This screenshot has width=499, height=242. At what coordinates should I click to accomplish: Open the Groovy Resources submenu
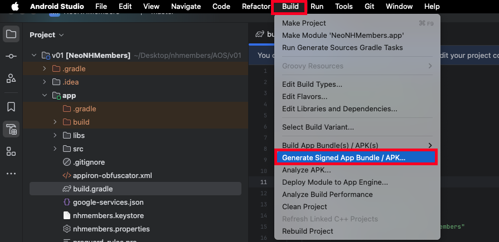pos(357,66)
